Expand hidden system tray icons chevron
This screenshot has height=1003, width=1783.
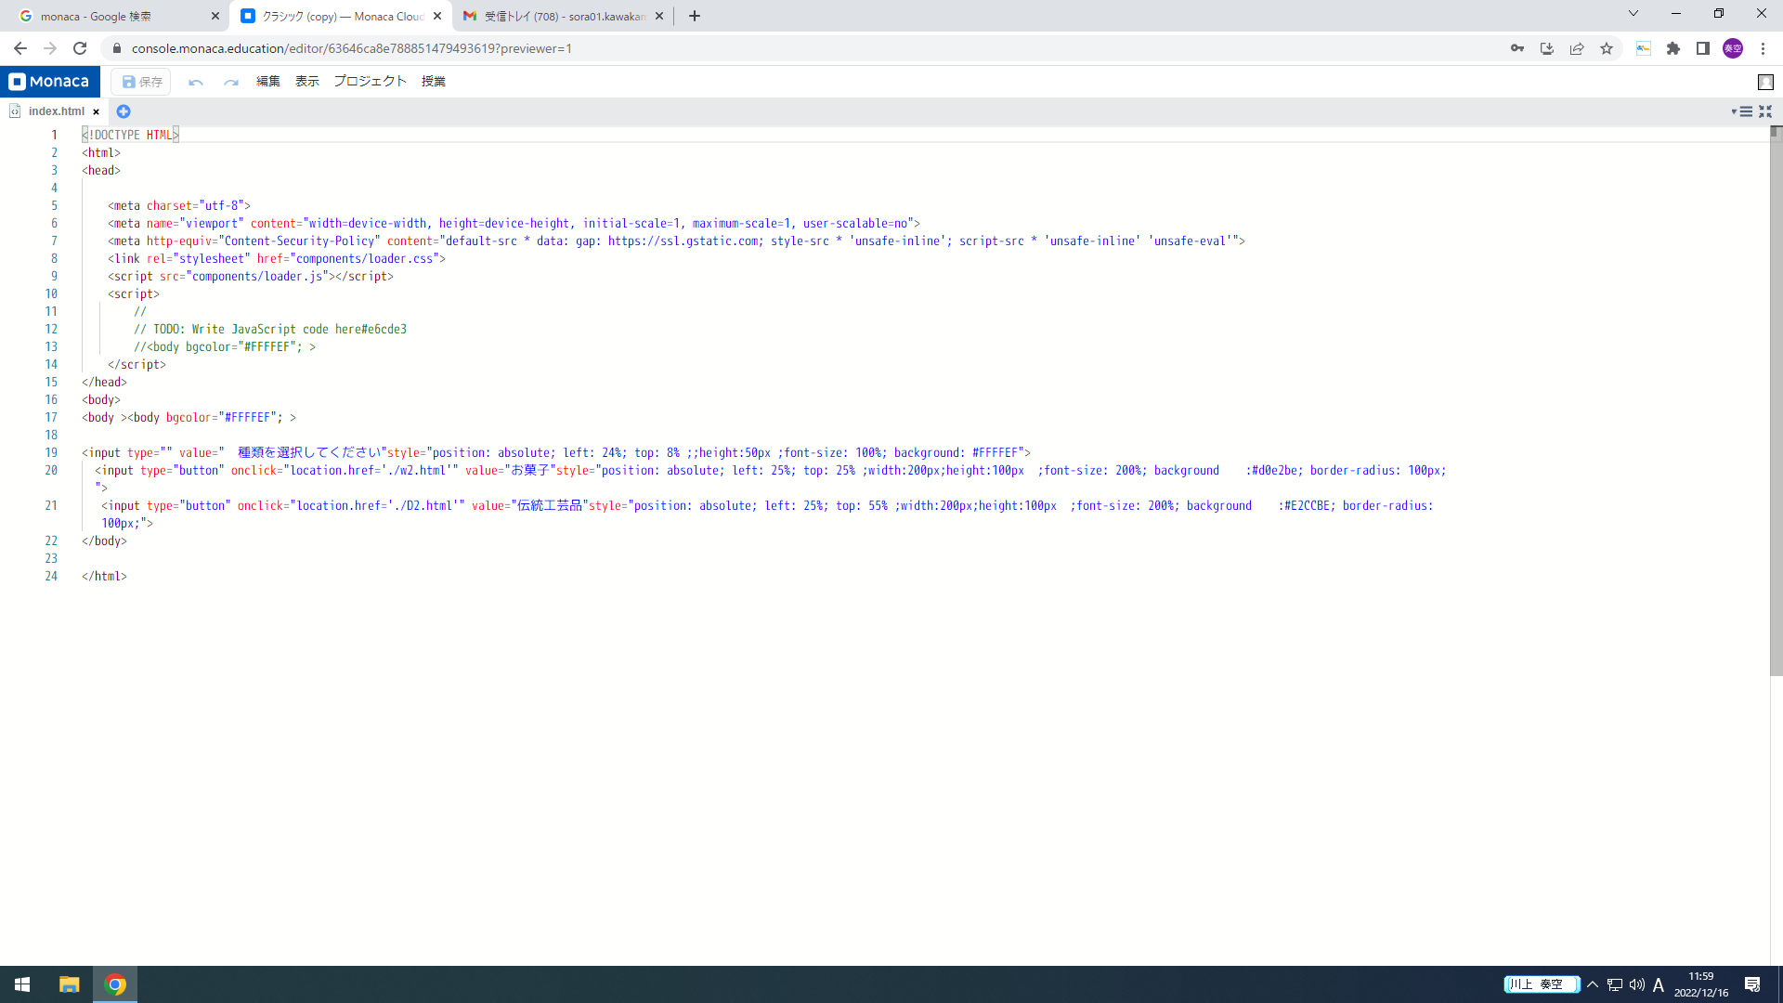[1593, 984]
